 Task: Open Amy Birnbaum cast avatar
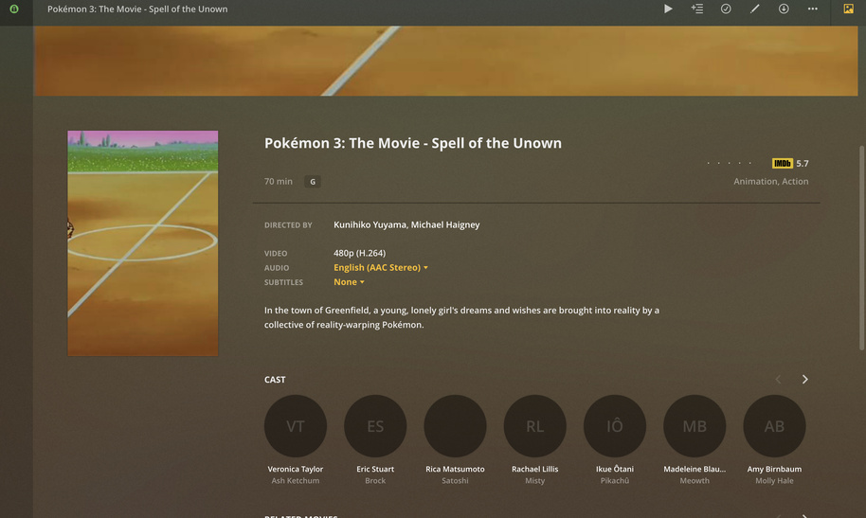(x=774, y=426)
